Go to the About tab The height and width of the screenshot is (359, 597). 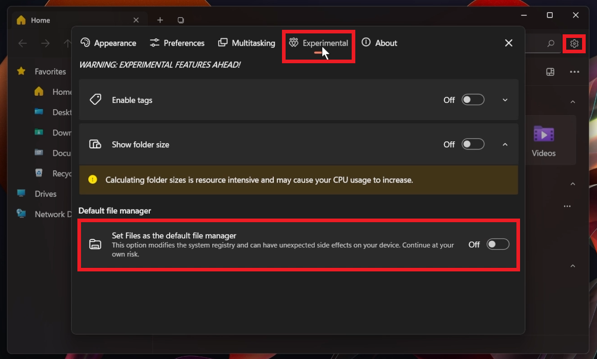[379, 43]
